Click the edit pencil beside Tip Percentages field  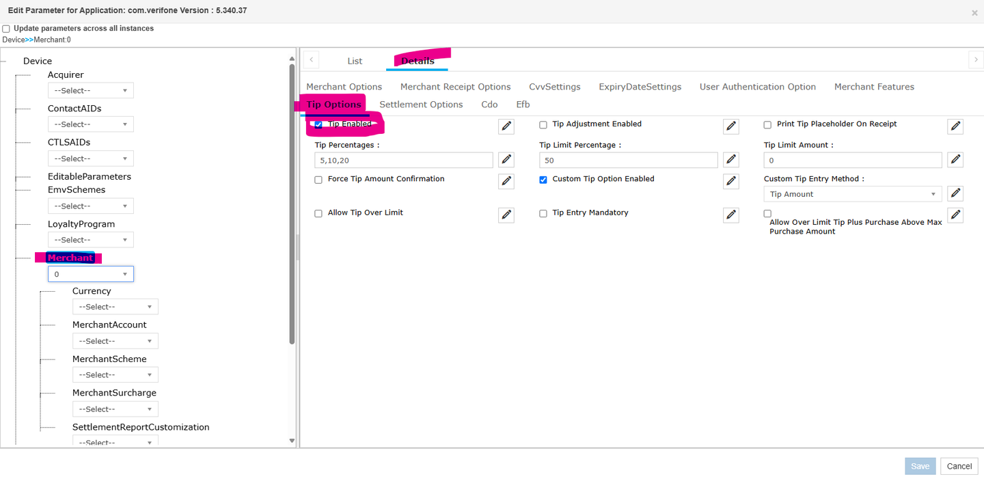[506, 159]
